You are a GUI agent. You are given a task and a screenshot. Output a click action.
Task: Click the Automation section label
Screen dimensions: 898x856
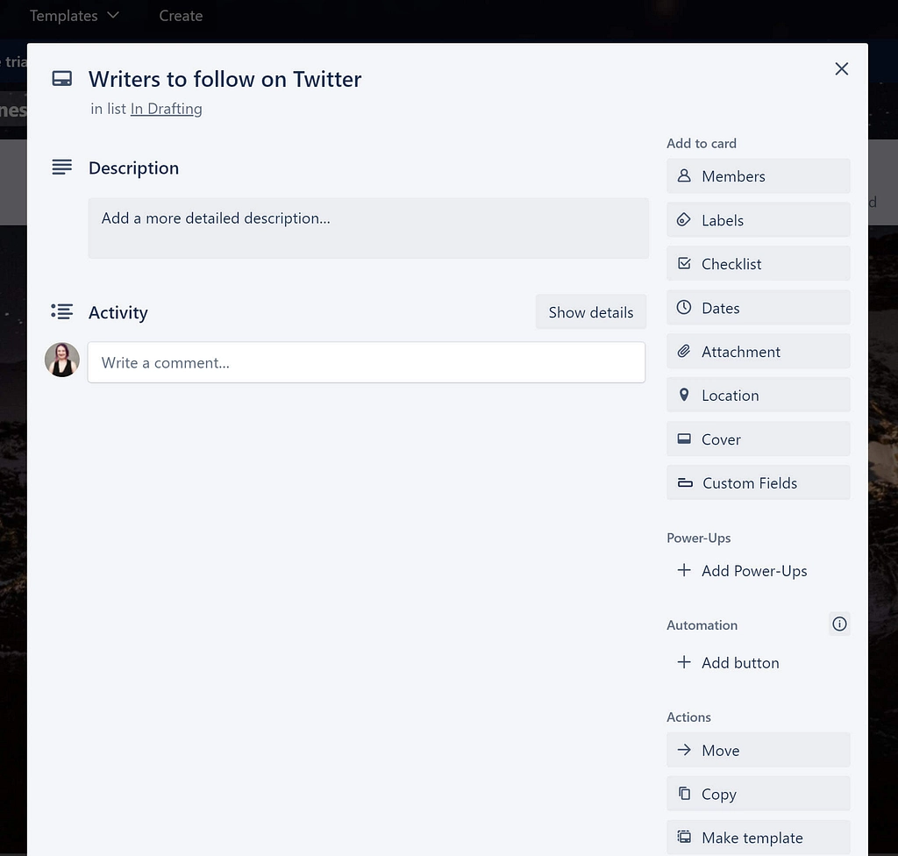click(702, 625)
